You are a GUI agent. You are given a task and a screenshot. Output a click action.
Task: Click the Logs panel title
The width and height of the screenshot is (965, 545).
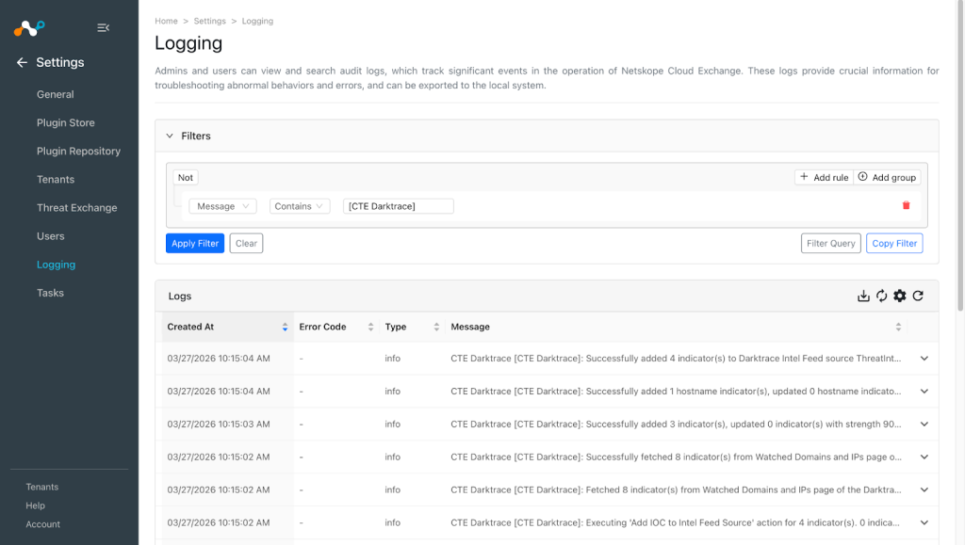tap(180, 297)
